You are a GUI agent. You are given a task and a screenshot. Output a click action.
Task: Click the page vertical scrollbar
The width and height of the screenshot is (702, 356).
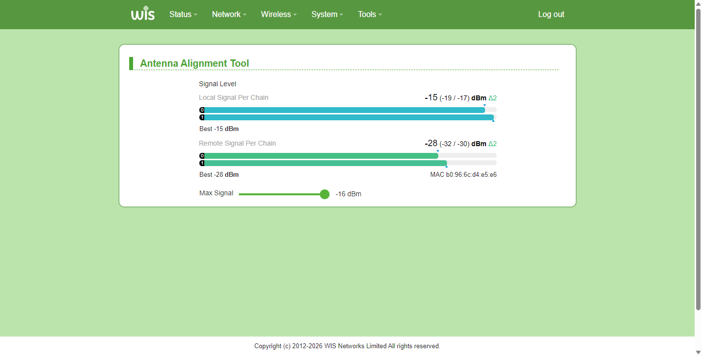click(x=698, y=159)
